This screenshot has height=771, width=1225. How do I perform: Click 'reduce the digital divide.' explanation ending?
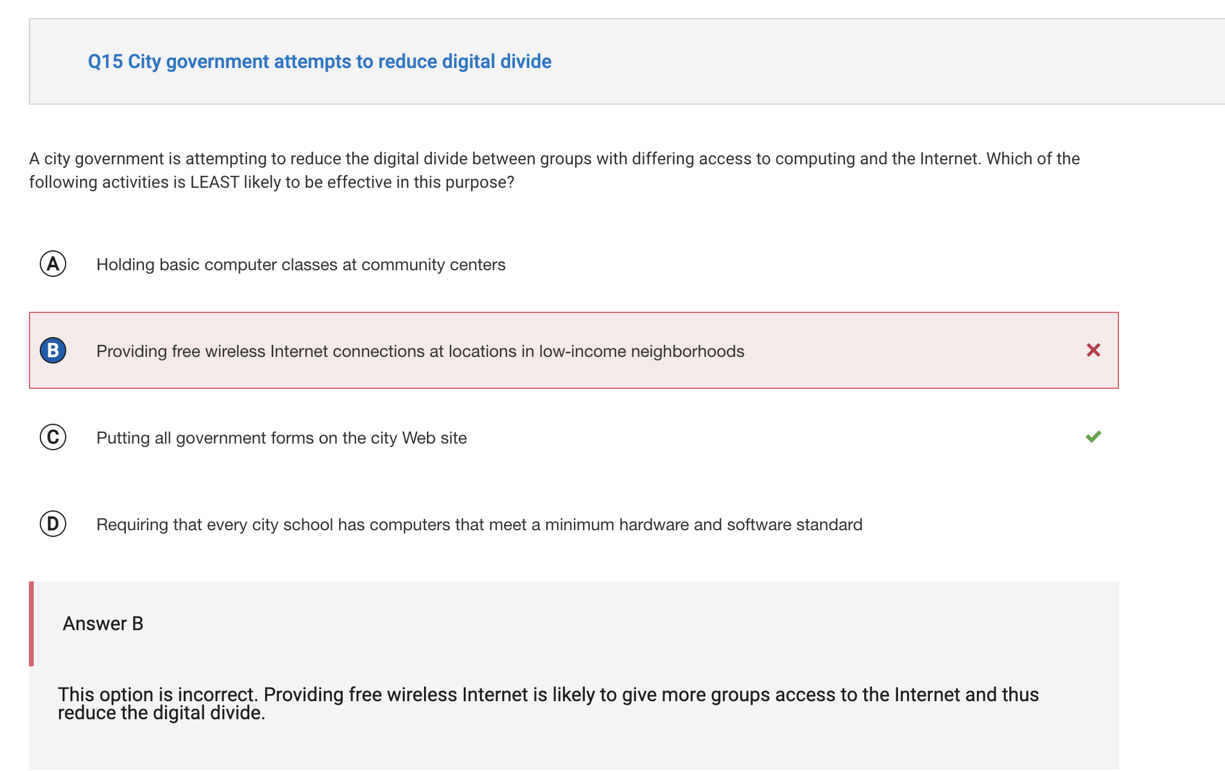161,713
